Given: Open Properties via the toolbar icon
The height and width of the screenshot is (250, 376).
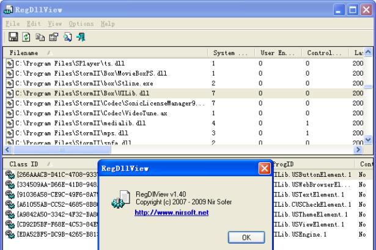Looking at the screenshot, I should click(x=53, y=37).
